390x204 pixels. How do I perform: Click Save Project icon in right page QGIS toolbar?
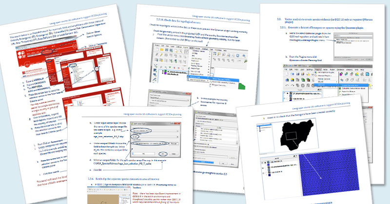pos(297,74)
